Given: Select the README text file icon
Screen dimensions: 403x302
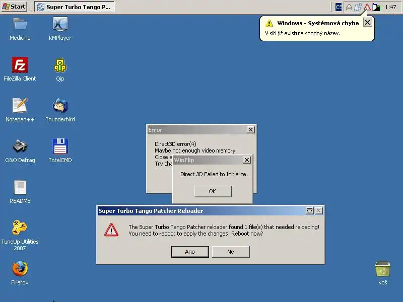Looking at the screenshot, I should pyautogui.click(x=20, y=187).
